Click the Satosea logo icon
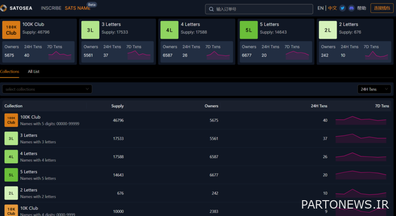Screen dimensions: 396x216 click(3, 8)
